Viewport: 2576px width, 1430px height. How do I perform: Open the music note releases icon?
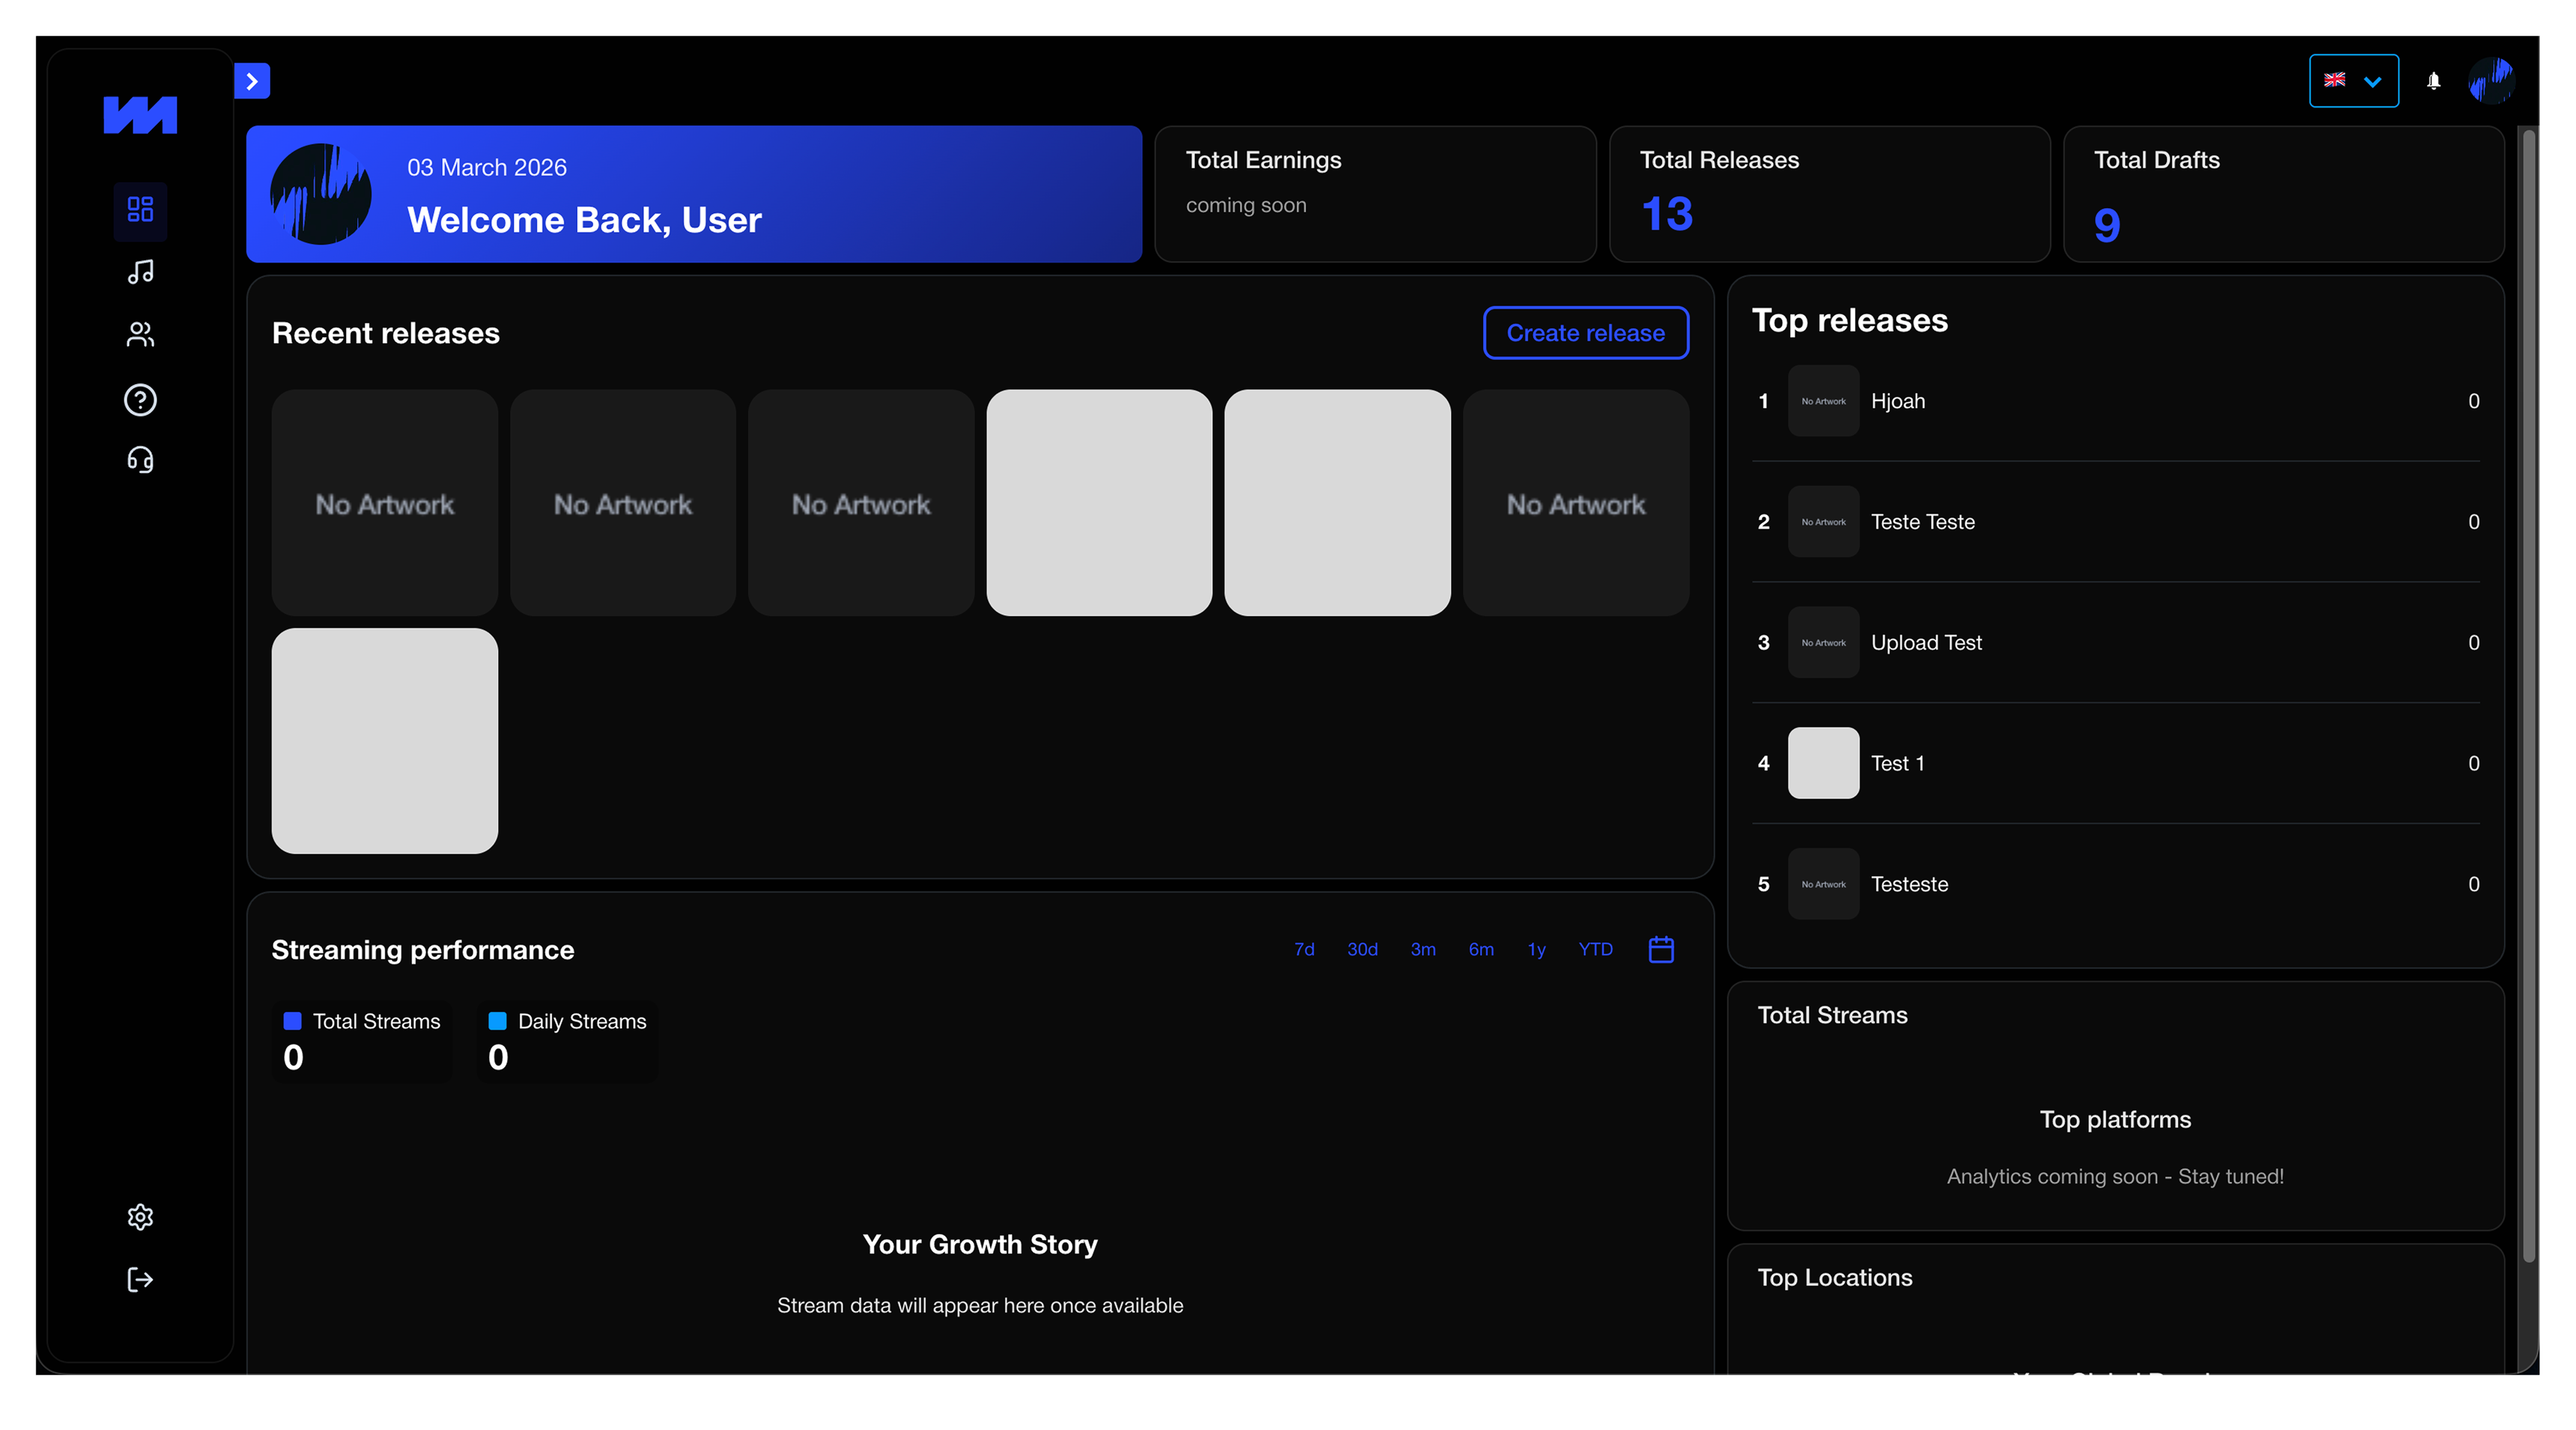[140, 272]
